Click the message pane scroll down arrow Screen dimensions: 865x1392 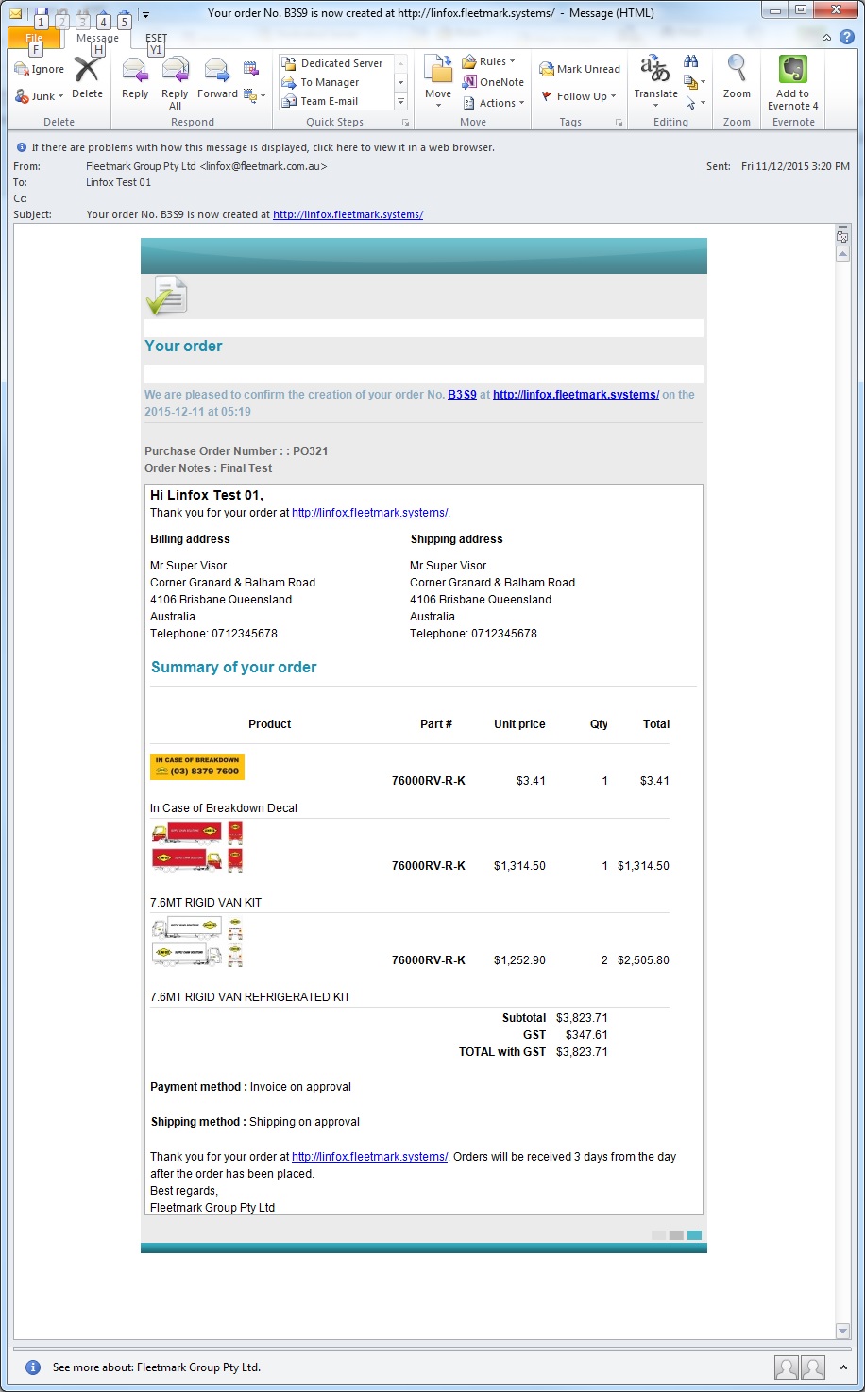click(x=843, y=1331)
